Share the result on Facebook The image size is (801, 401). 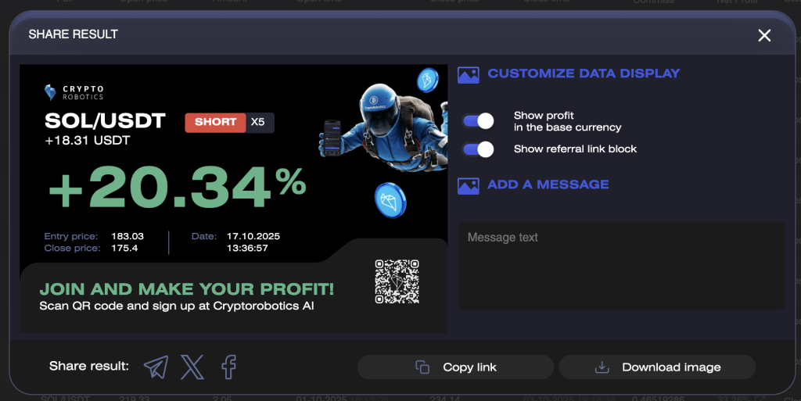click(228, 367)
